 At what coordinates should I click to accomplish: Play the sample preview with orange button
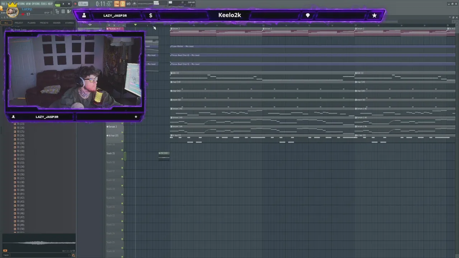click(x=5, y=251)
